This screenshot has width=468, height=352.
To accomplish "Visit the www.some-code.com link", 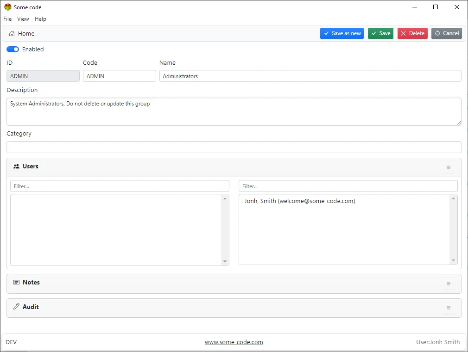I will click(234, 342).
